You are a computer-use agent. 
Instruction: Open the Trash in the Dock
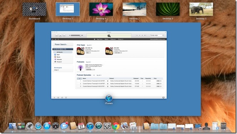pos(223,126)
